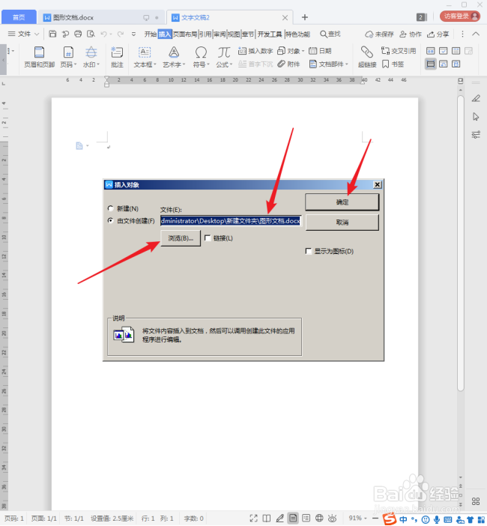Click the Undo arrow icon
The image size is (487, 526).
(103, 34)
